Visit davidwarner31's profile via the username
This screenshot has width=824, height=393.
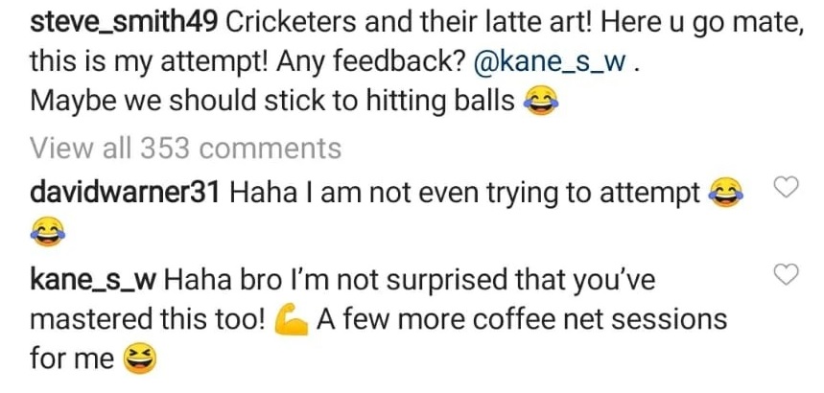[x=127, y=193]
